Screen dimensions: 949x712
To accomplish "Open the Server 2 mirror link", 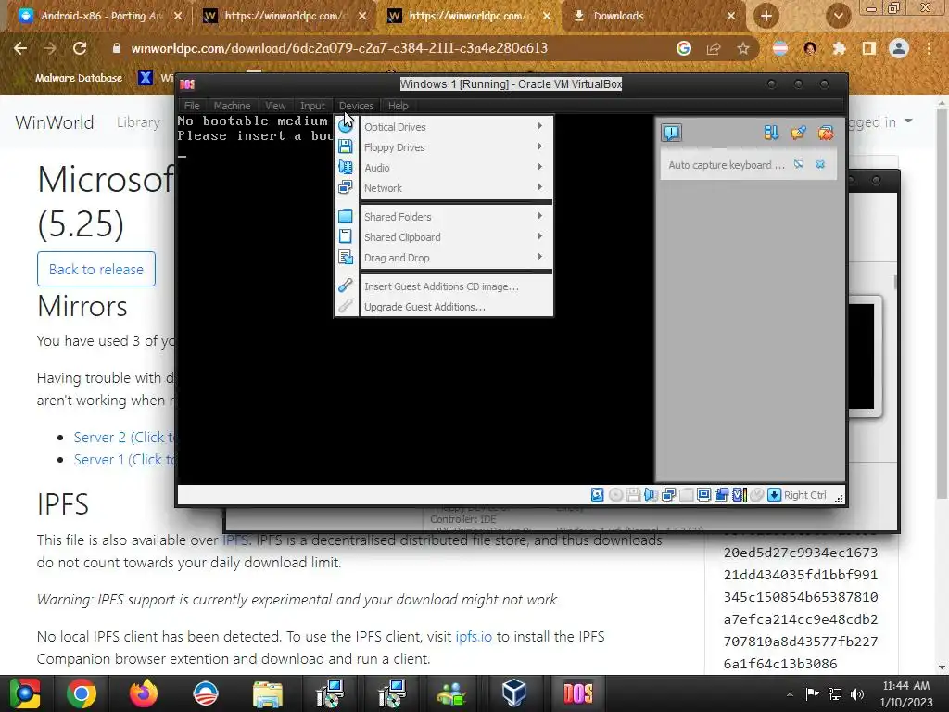I will 124,438.
